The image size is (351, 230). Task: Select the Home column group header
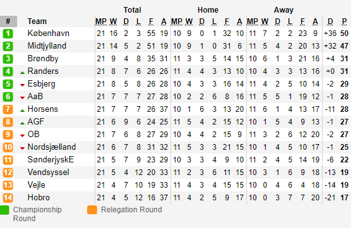pos(208,10)
